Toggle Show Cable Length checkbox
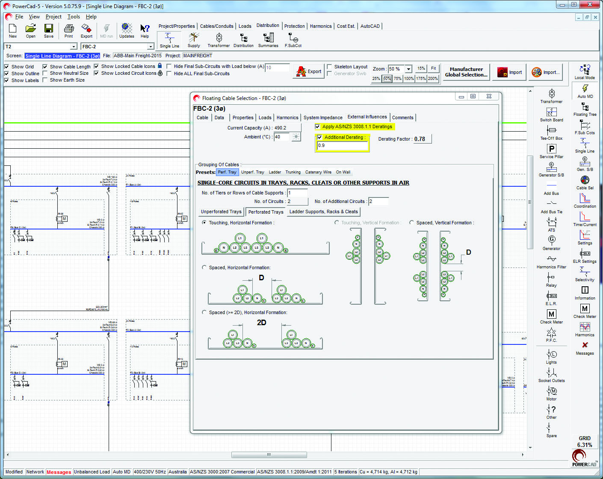The image size is (603, 479). tap(45, 67)
